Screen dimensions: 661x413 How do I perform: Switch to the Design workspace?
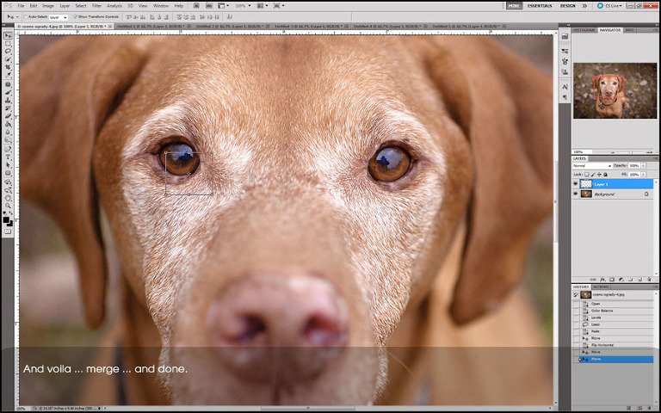click(568, 5)
